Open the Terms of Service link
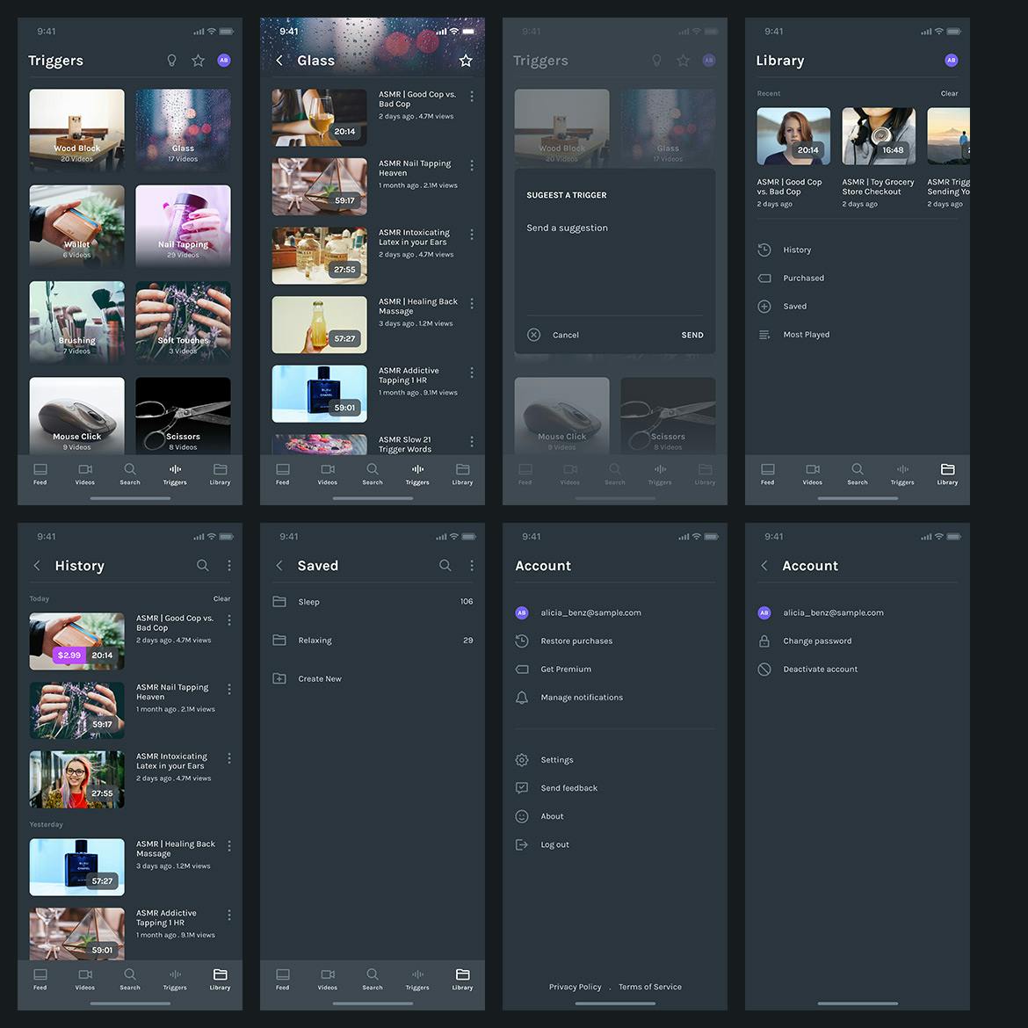The image size is (1028, 1028). click(649, 987)
